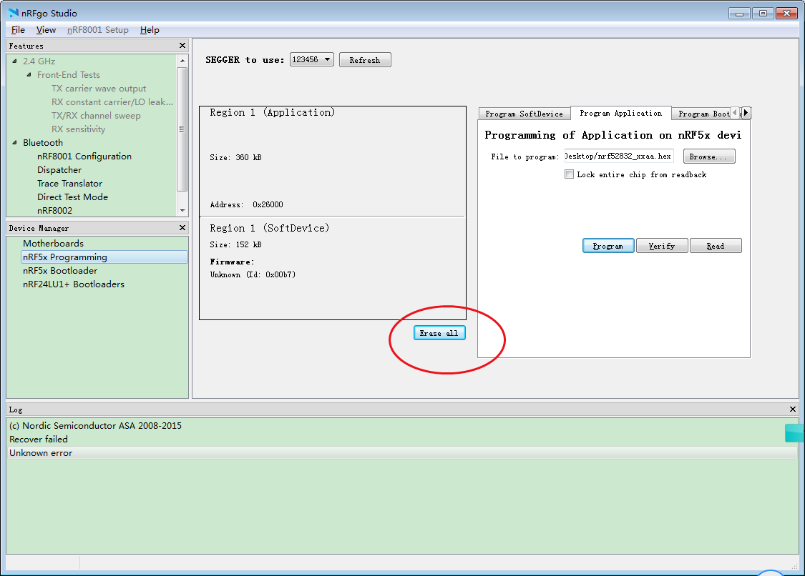The height and width of the screenshot is (576, 805).
Task: Select the Nordic Semiconductor copyright log line
Action: (95, 426)
